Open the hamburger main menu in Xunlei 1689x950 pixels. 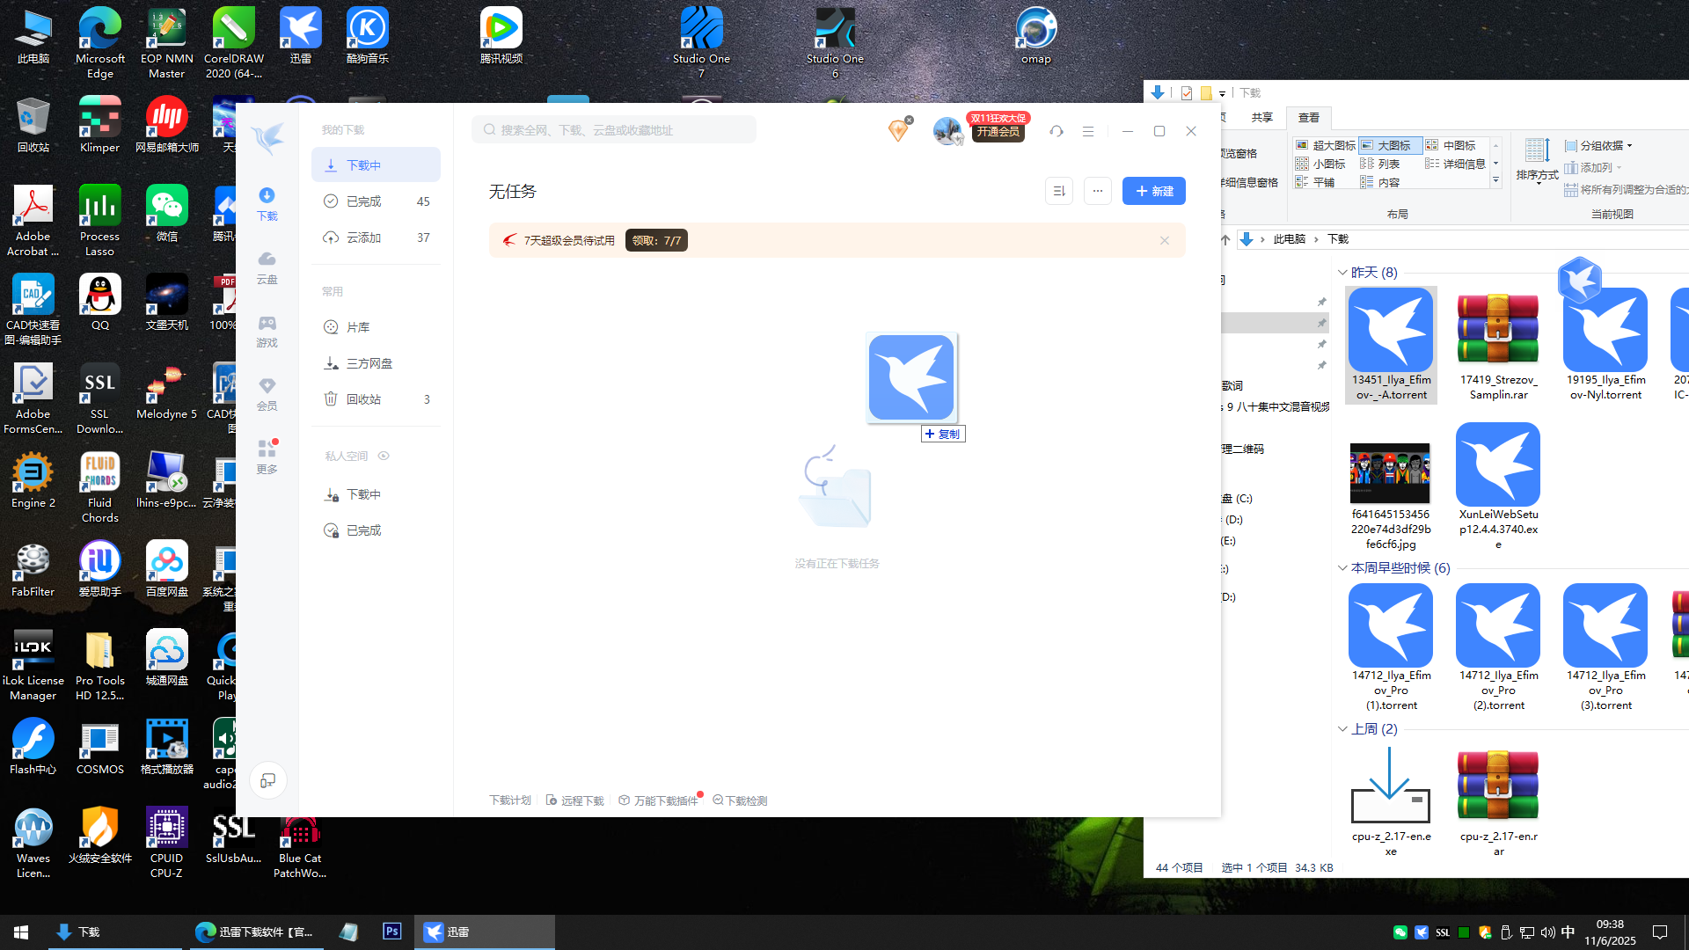coord(1088,131)
